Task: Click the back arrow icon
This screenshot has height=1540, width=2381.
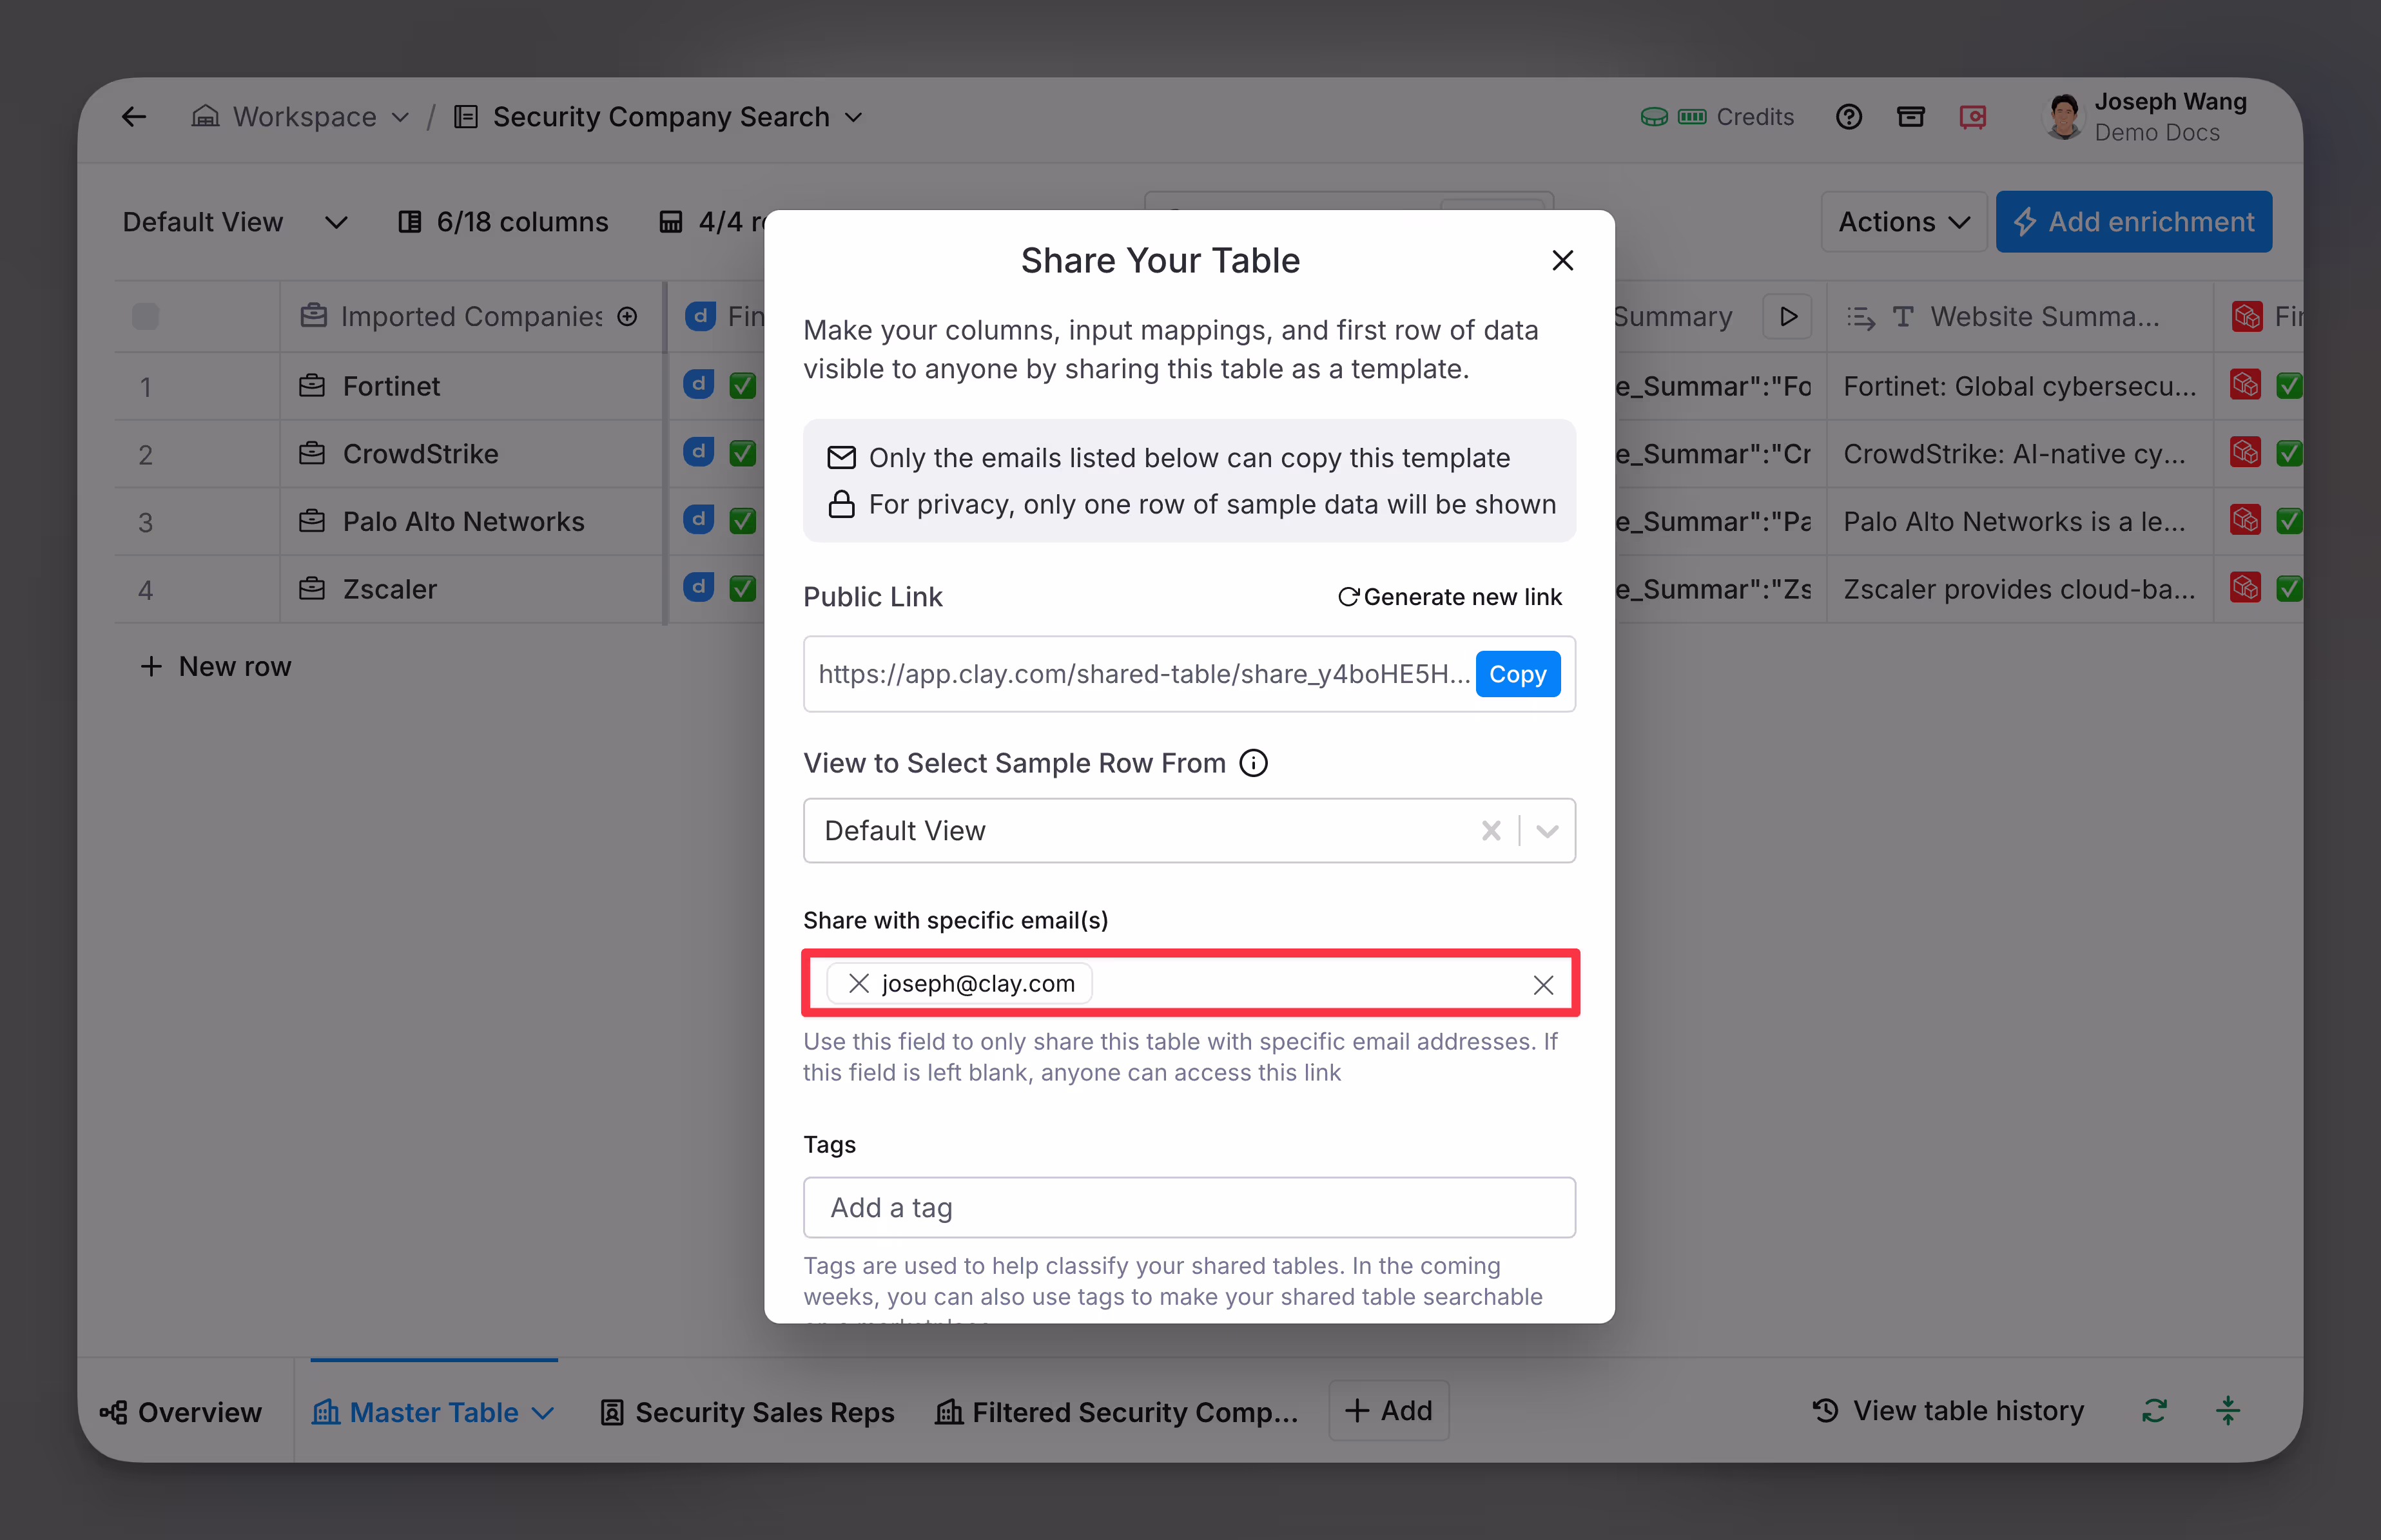Action: click(134, 117)
